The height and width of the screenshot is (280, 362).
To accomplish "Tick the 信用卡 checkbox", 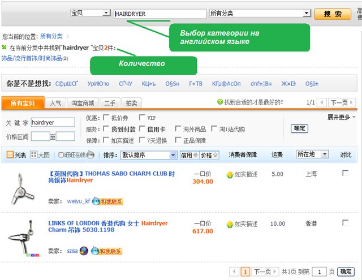I will click(142, 128).
